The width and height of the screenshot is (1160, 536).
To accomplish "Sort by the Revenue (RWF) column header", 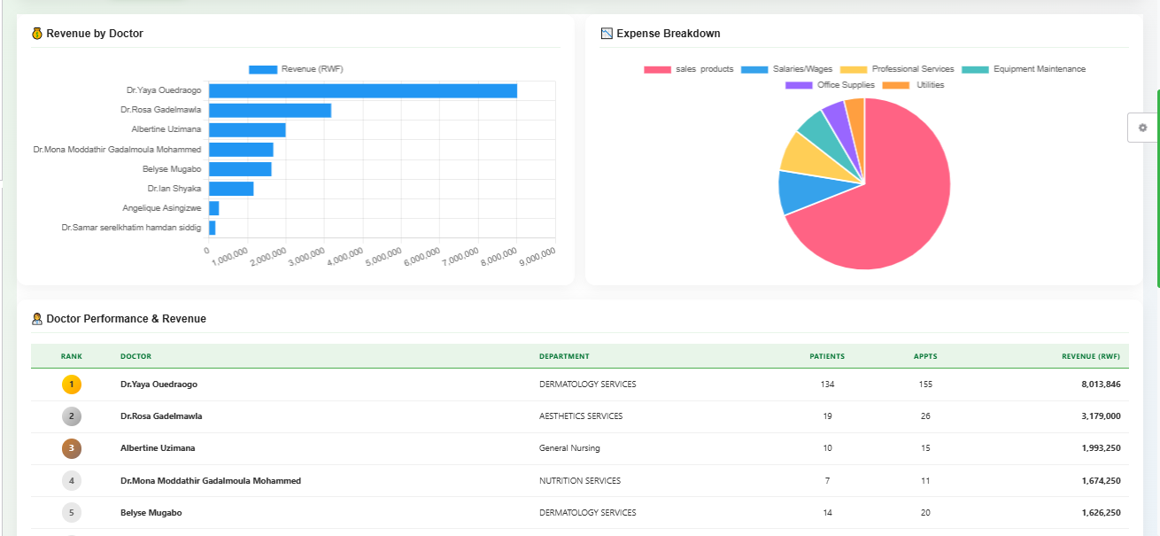I will [x=1091, y=356].
